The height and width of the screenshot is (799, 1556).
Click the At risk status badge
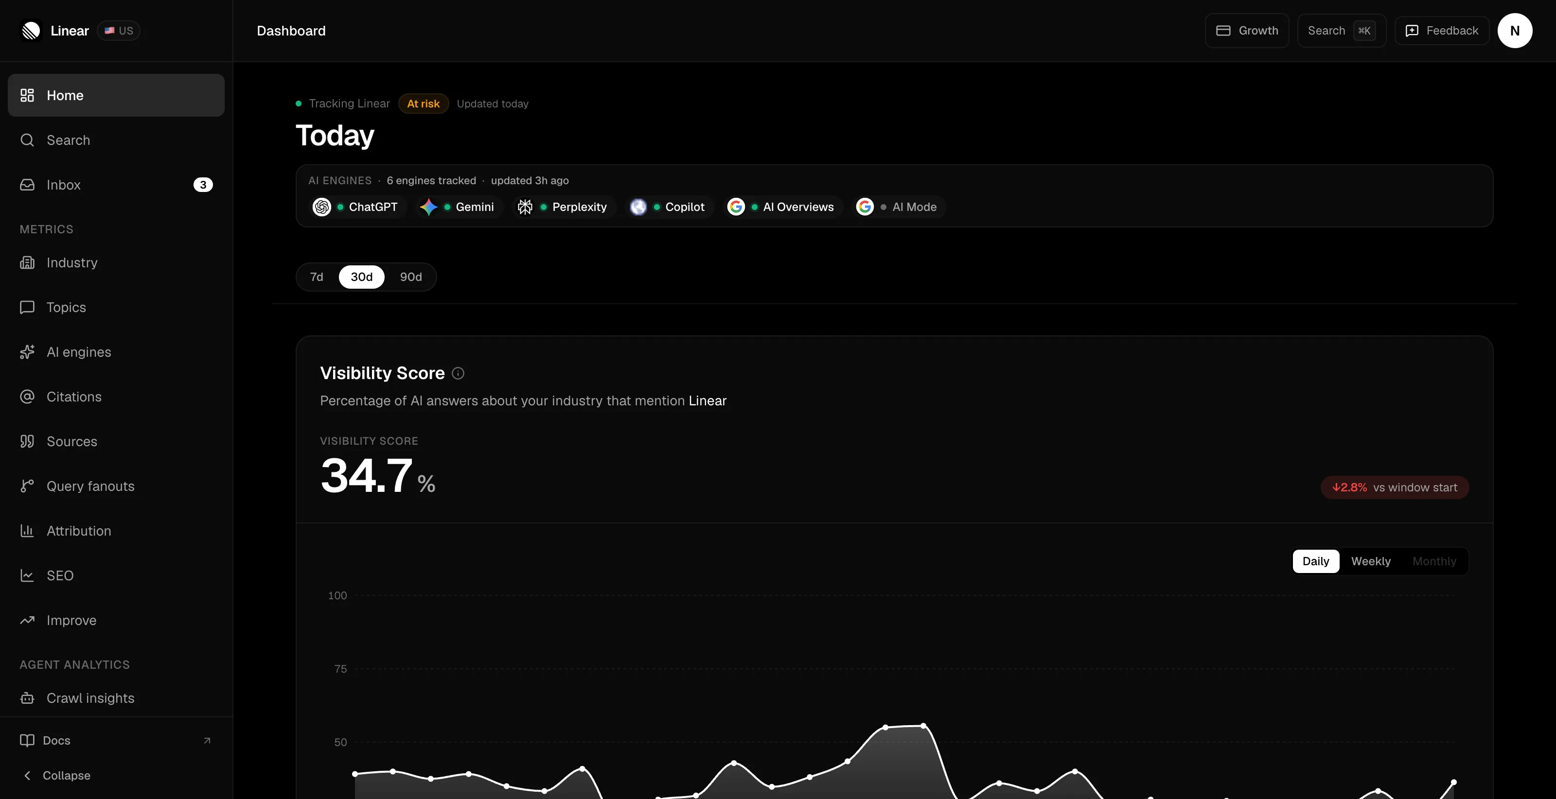click(424, 104)
